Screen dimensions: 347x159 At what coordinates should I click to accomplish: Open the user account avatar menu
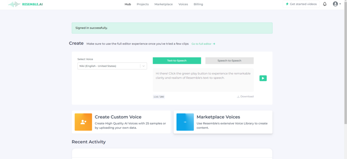click(335, 4)
